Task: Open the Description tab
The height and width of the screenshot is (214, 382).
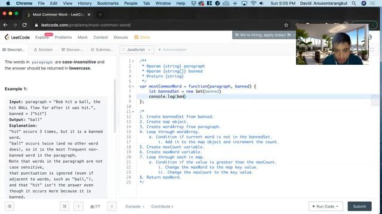Action: (13, 49)
